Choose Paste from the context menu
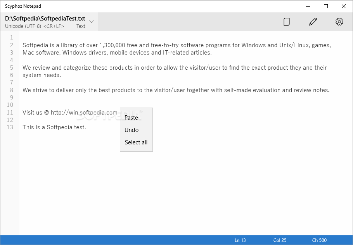353x245 pixels. [x=131, y=117]
